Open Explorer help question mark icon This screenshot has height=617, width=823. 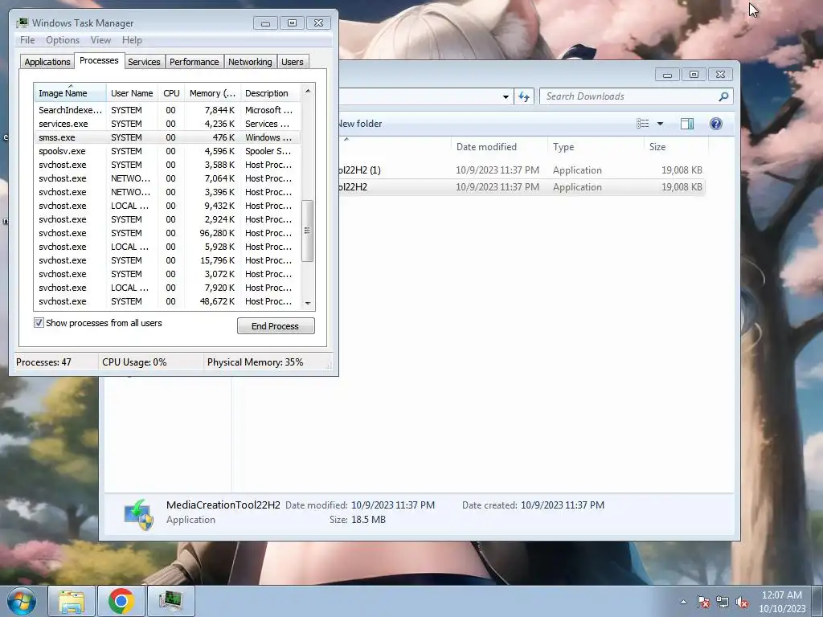pos(716,123)
